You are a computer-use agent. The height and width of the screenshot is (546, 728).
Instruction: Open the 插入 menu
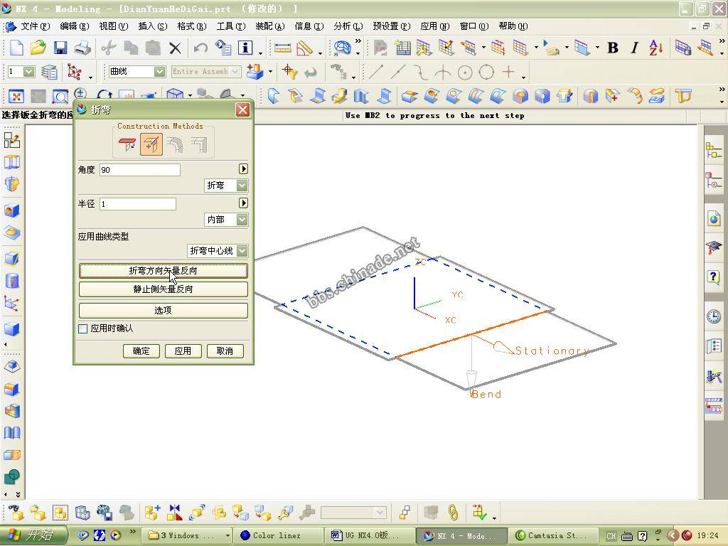point(152,26)
